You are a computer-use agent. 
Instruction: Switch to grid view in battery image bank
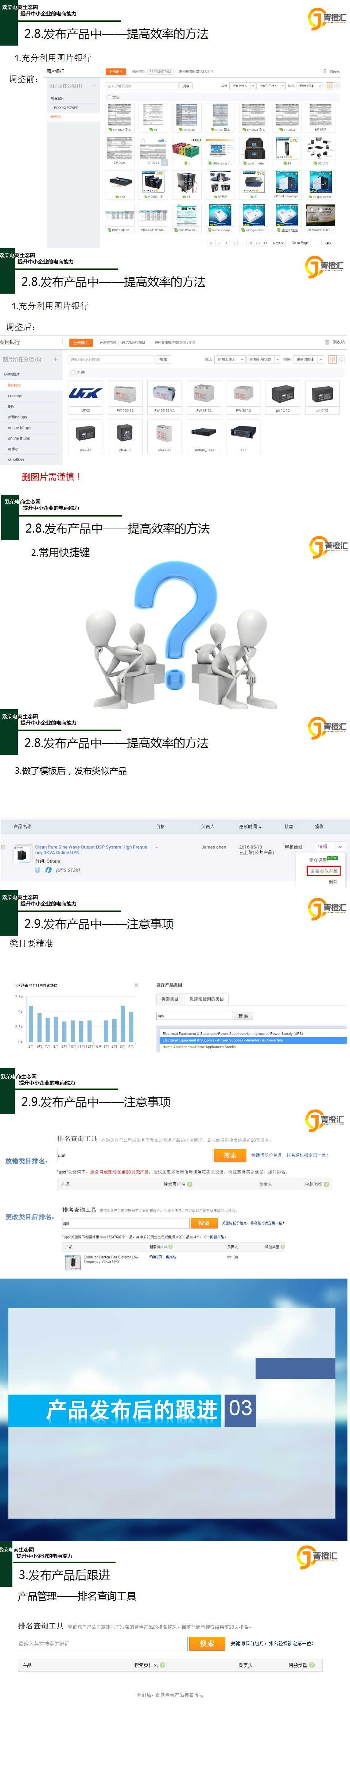[332, 359]
